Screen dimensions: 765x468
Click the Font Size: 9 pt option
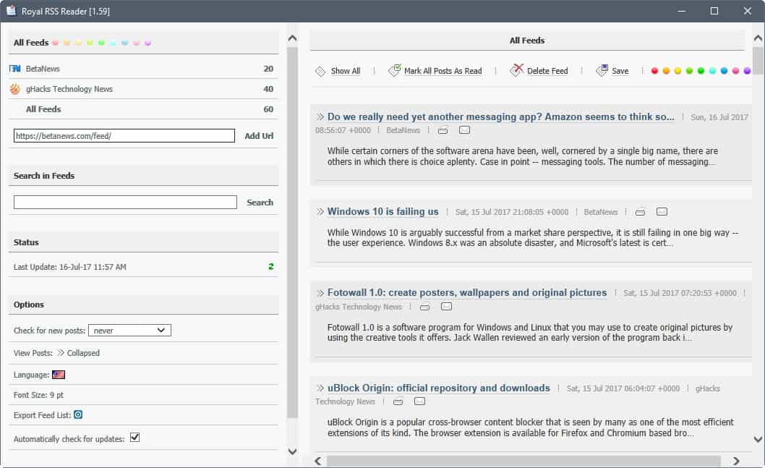(38, 395)
